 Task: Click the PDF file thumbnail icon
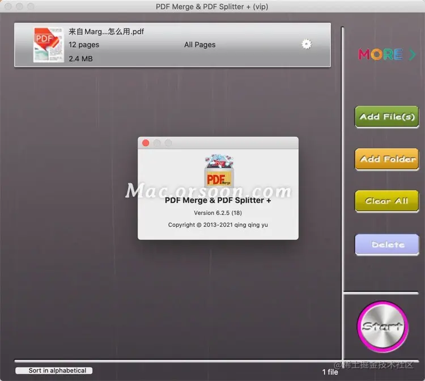(48, 45)
